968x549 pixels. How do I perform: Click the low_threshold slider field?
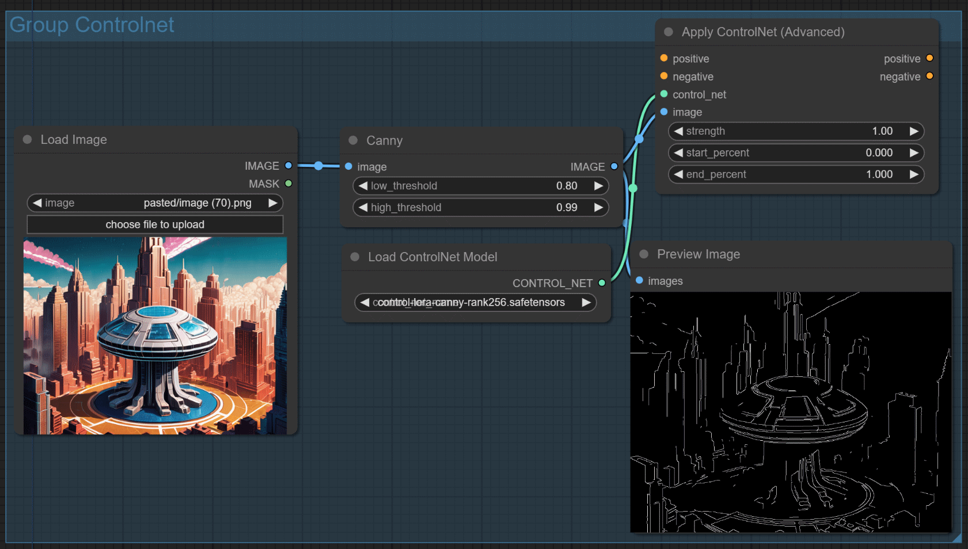(x=480, y=186)
